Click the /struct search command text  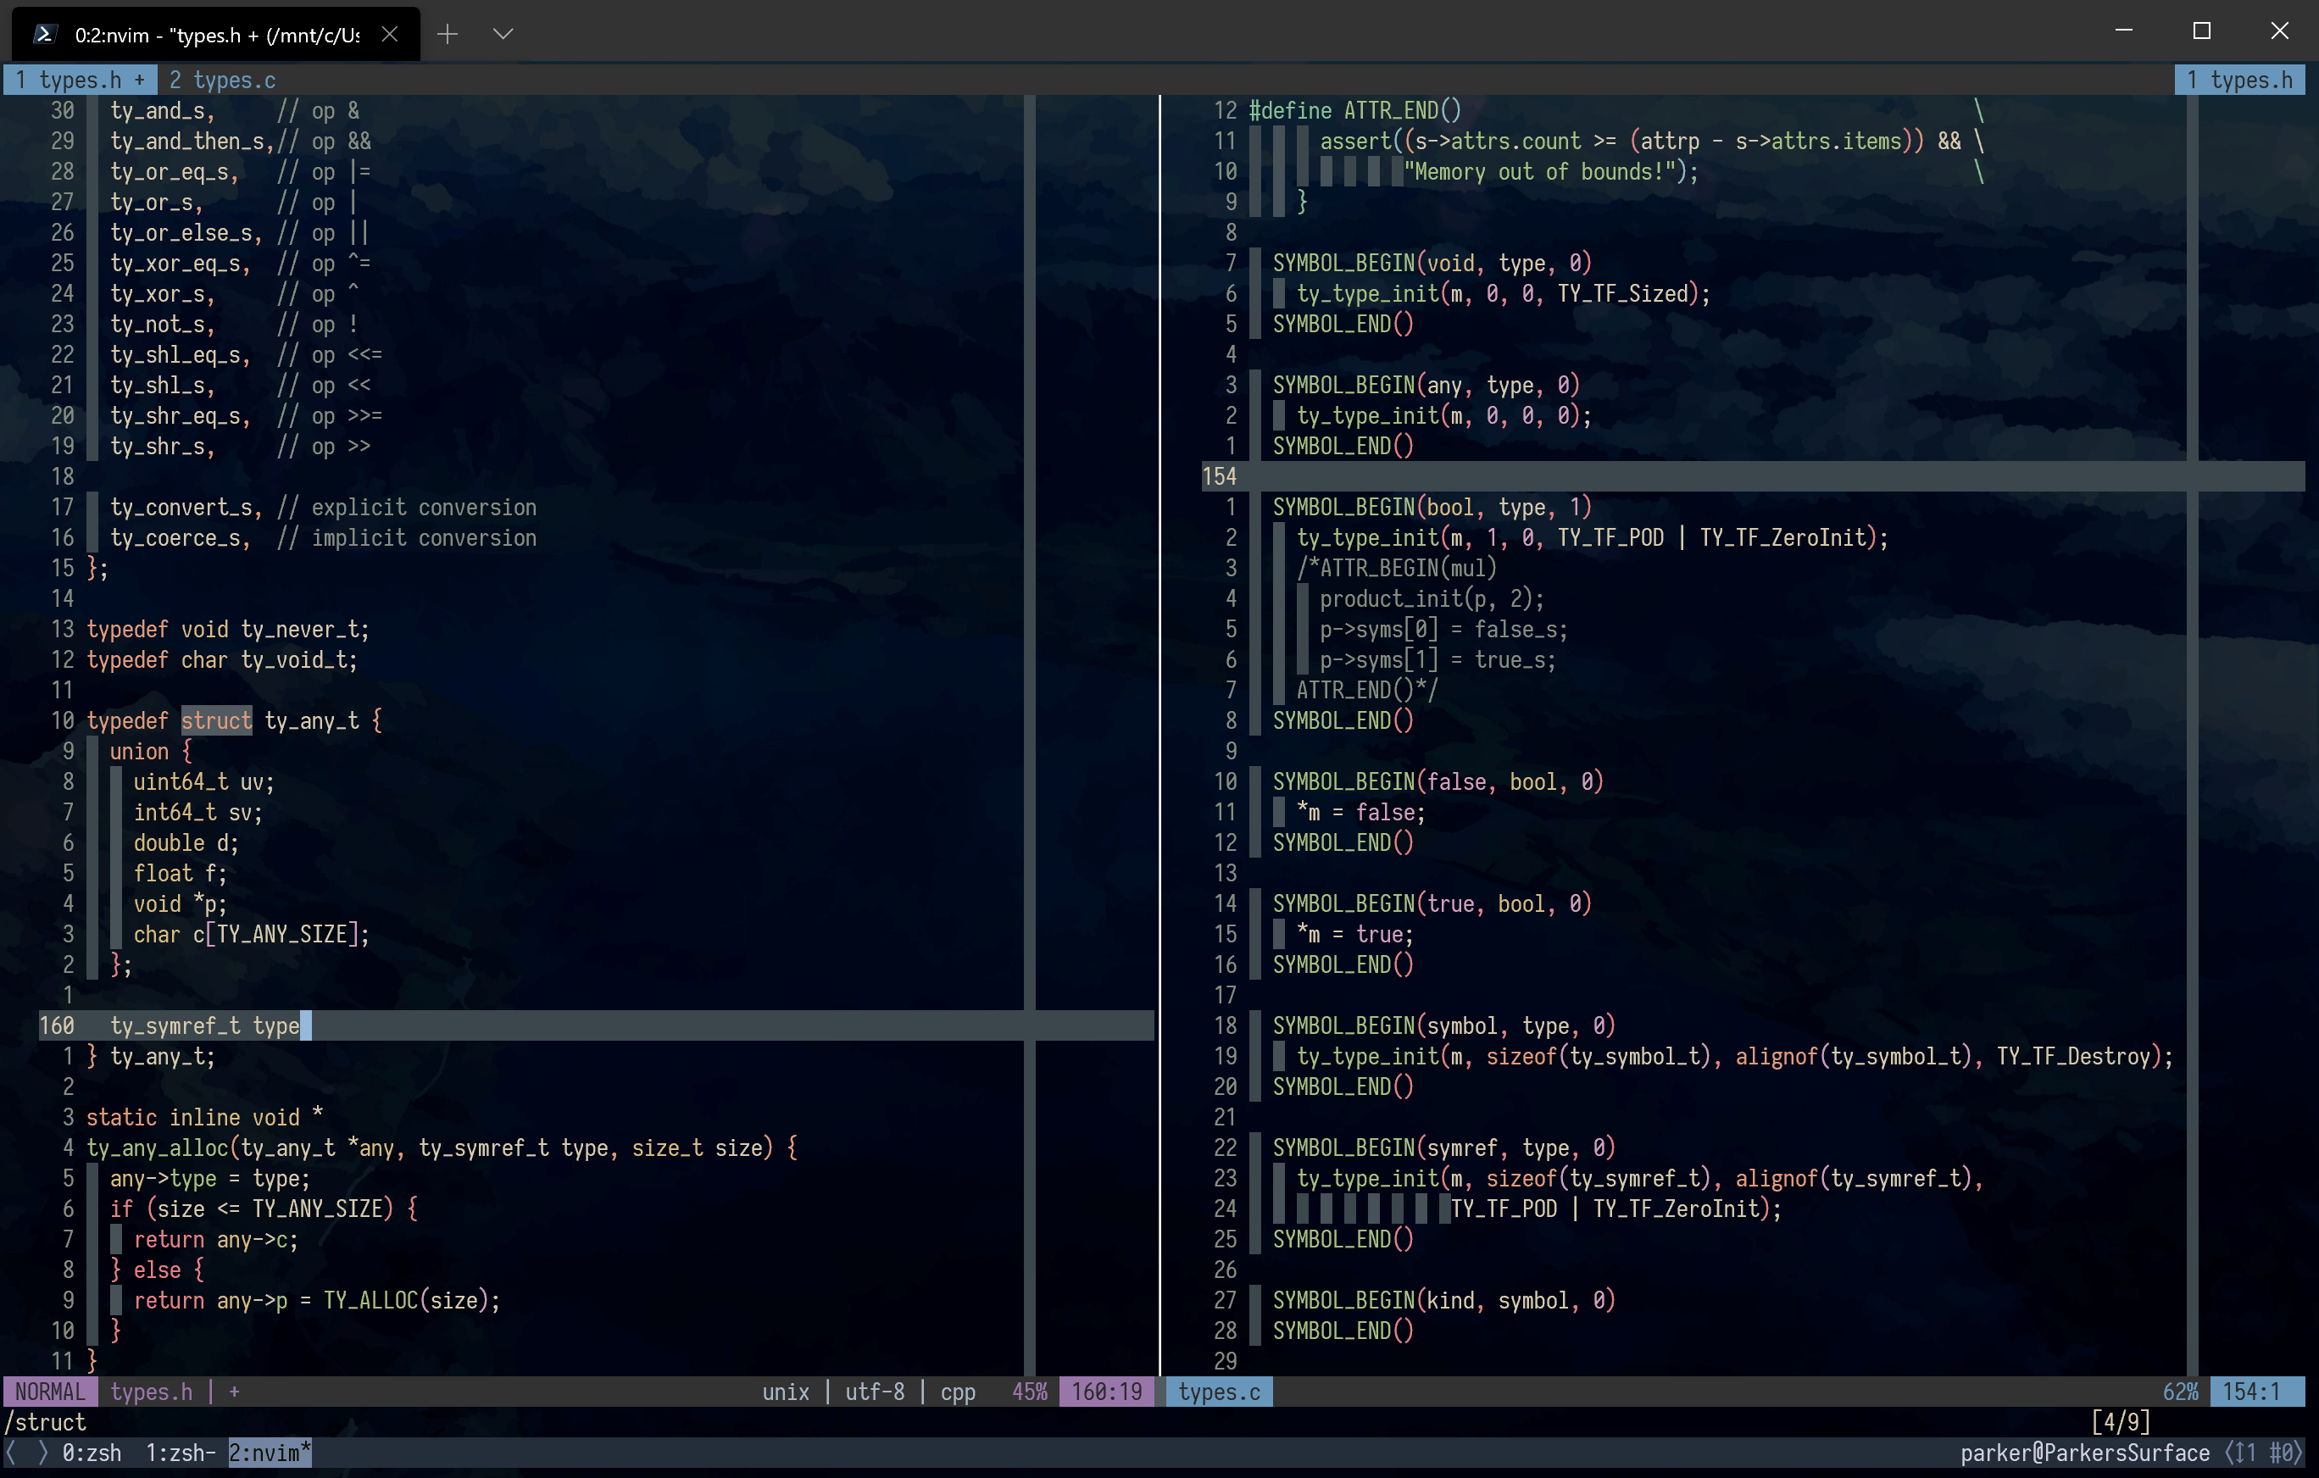(x=45, y=1421)
